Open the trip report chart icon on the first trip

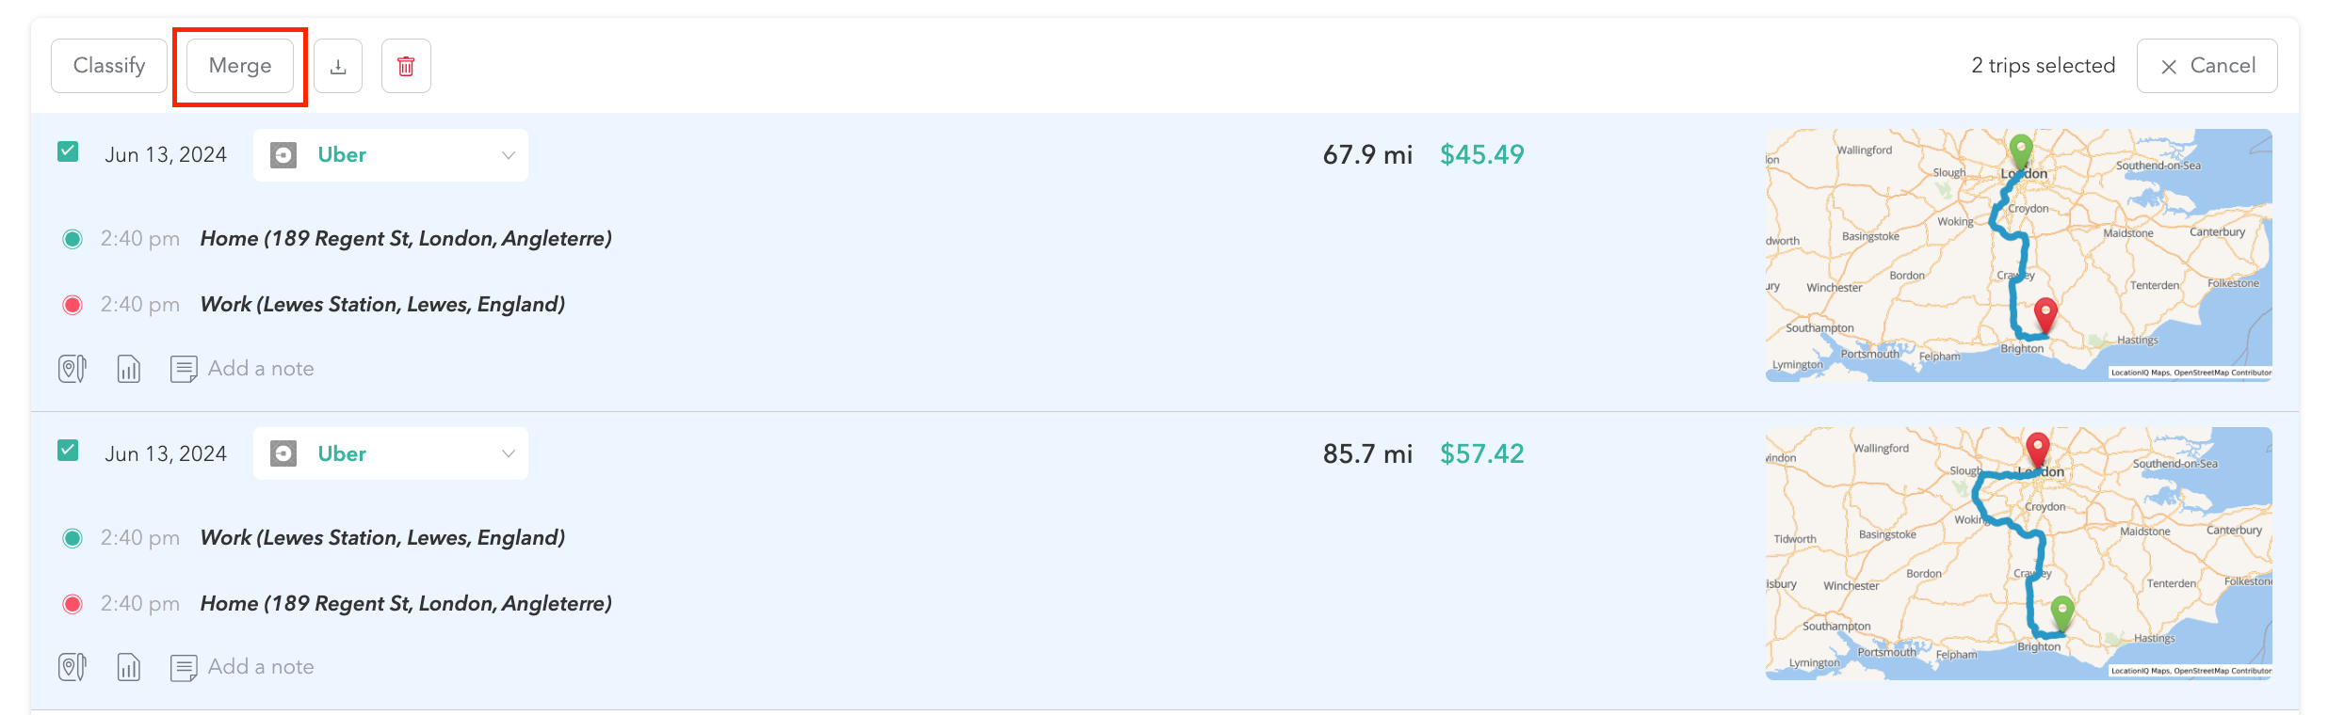click(x=128, y=368)
